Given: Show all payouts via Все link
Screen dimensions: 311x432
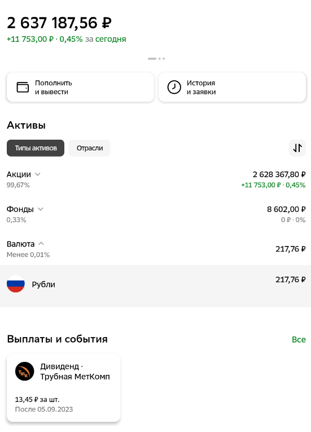Looking at the screenshot, I should click(x=299, y=339).
